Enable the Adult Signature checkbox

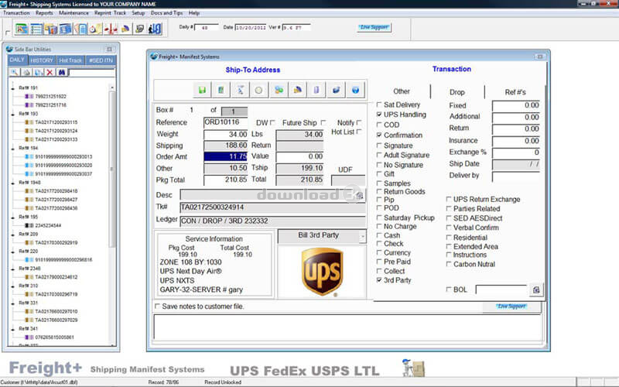click(x=379, y=156)
